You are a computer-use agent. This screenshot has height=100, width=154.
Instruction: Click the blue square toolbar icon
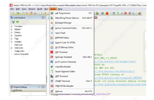tap(103, 13)
